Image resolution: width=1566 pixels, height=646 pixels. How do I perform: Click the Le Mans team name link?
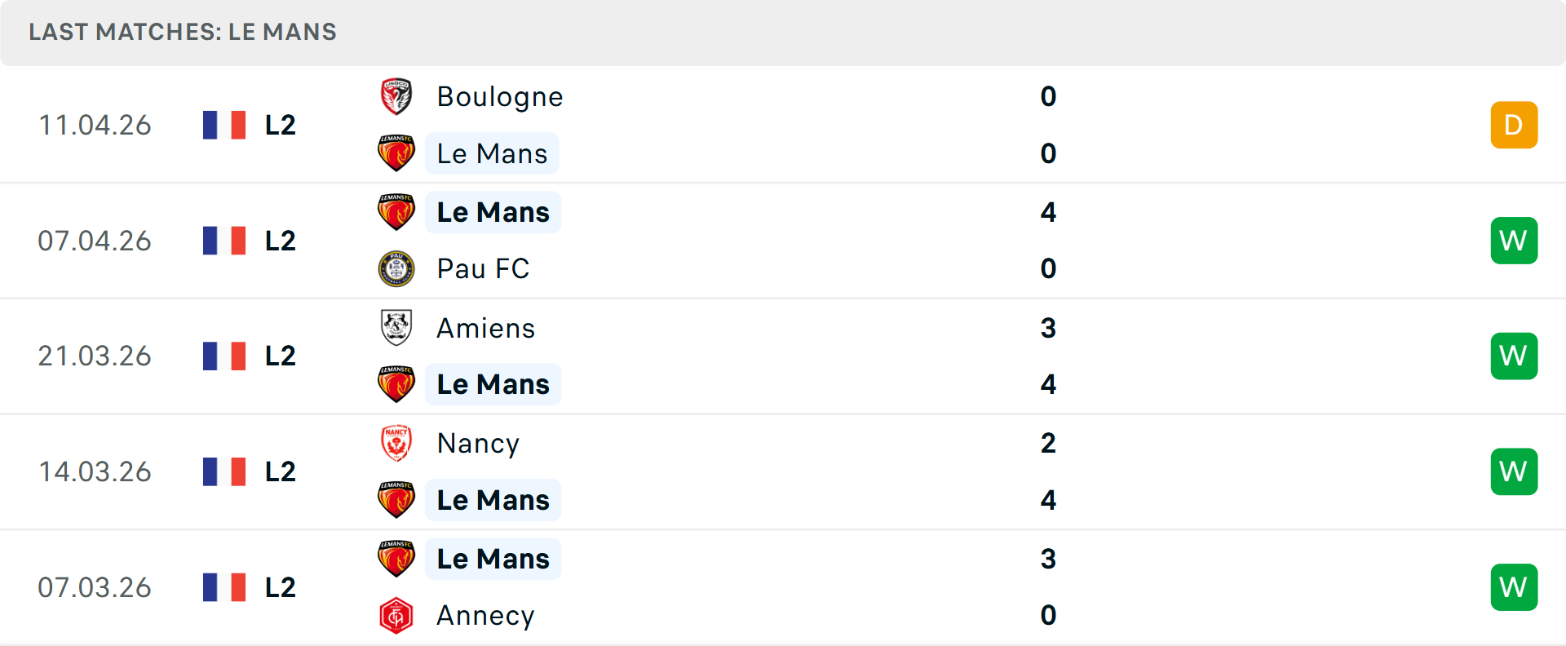(492, 153)
